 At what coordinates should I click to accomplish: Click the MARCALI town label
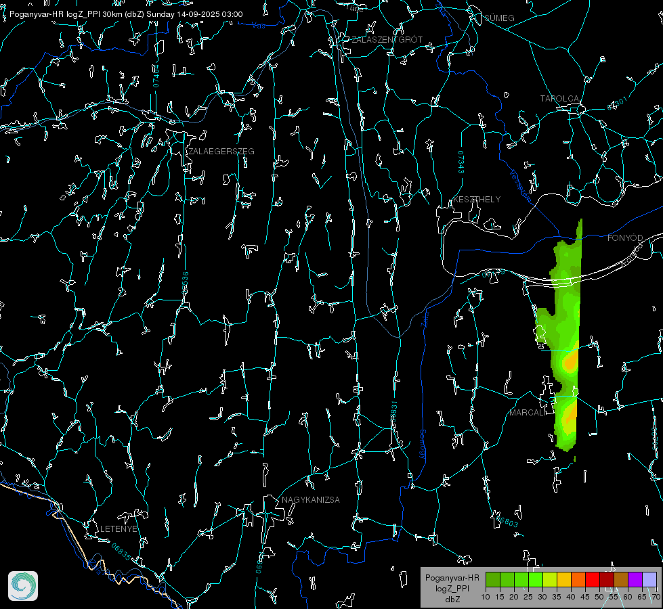coord(528,413)
